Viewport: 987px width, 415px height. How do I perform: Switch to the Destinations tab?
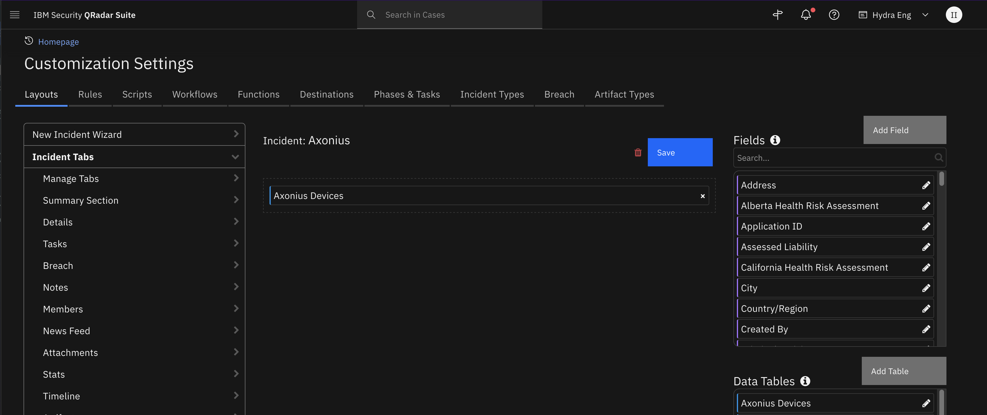tap(327, 95)
